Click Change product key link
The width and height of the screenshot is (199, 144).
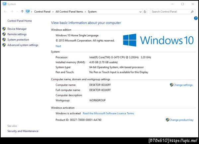(x=181, y=120)
